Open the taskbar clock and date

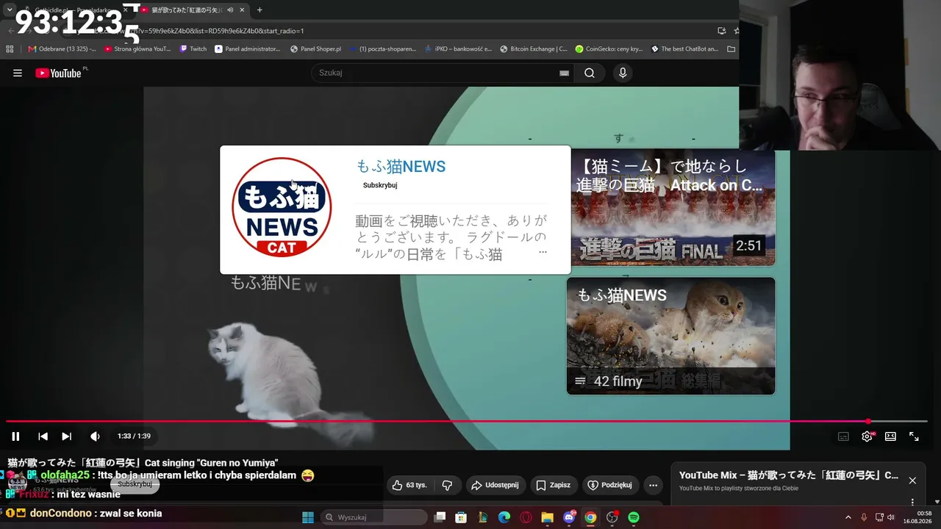coord(918,517)
